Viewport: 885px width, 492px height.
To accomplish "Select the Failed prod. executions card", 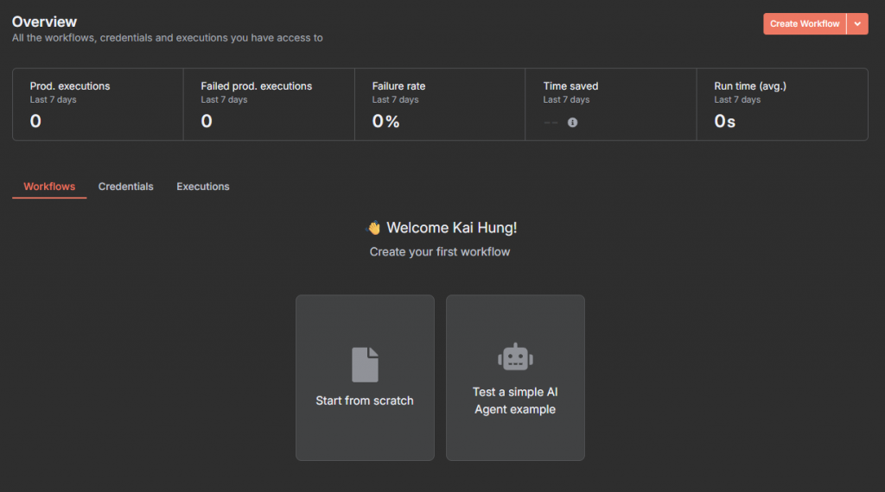I will coord(269,104).
